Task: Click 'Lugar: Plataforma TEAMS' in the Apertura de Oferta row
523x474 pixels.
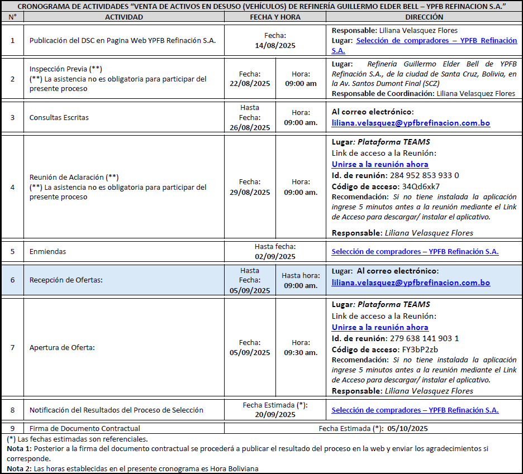Action: point(381,304)
